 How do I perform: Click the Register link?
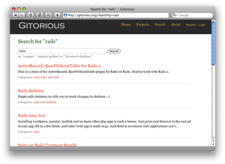191,25
